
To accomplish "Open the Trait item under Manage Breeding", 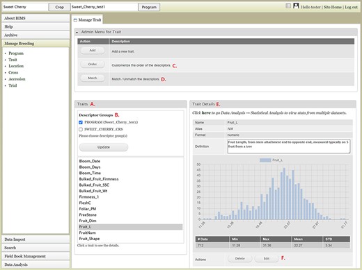I will (x=13, y=60).
